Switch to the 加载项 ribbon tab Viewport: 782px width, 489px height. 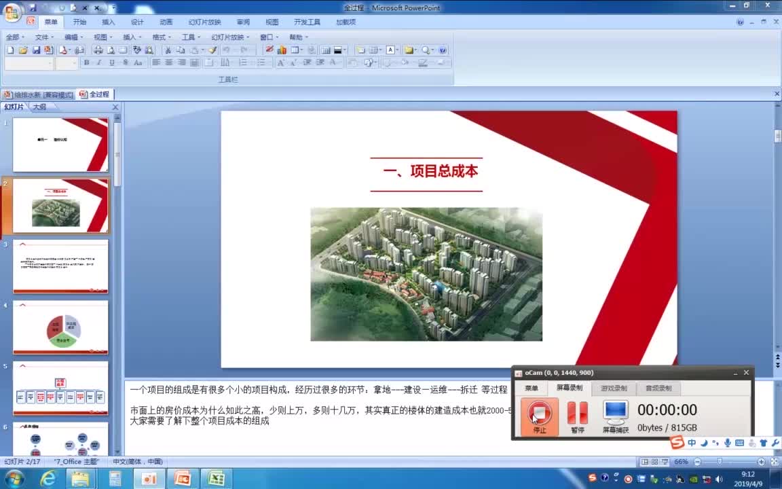346,22
